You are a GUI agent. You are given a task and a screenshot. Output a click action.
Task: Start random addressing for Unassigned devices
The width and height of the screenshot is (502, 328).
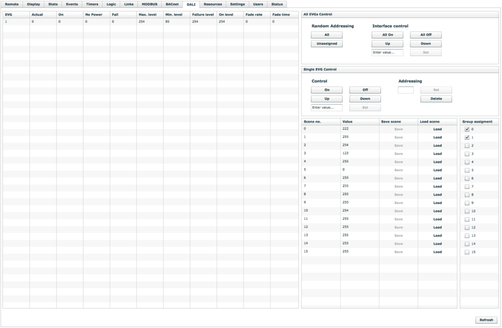pyautogui.click(x=326, y=44)
